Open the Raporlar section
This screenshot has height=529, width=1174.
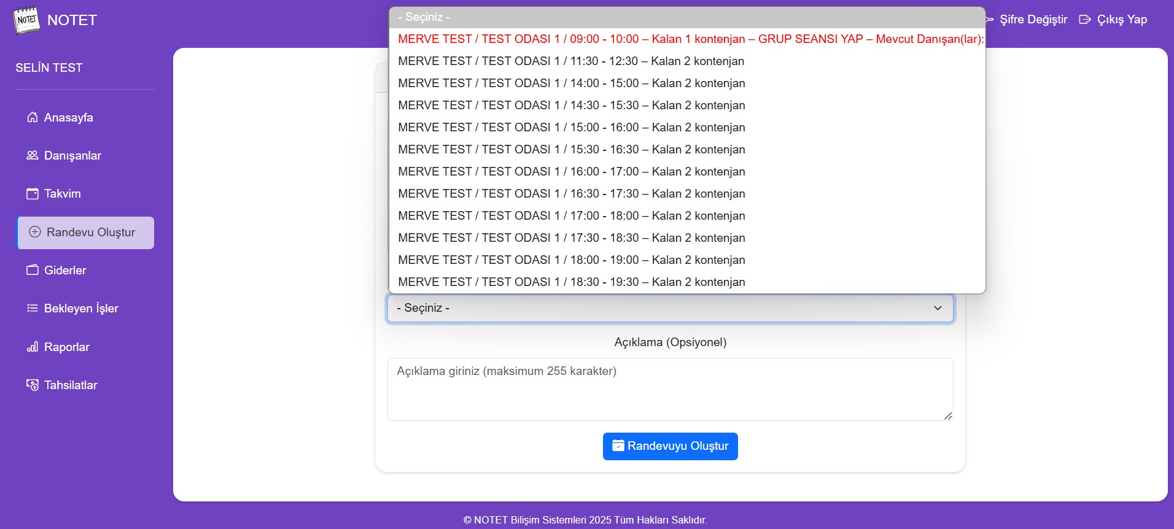[x=85, y=347]
